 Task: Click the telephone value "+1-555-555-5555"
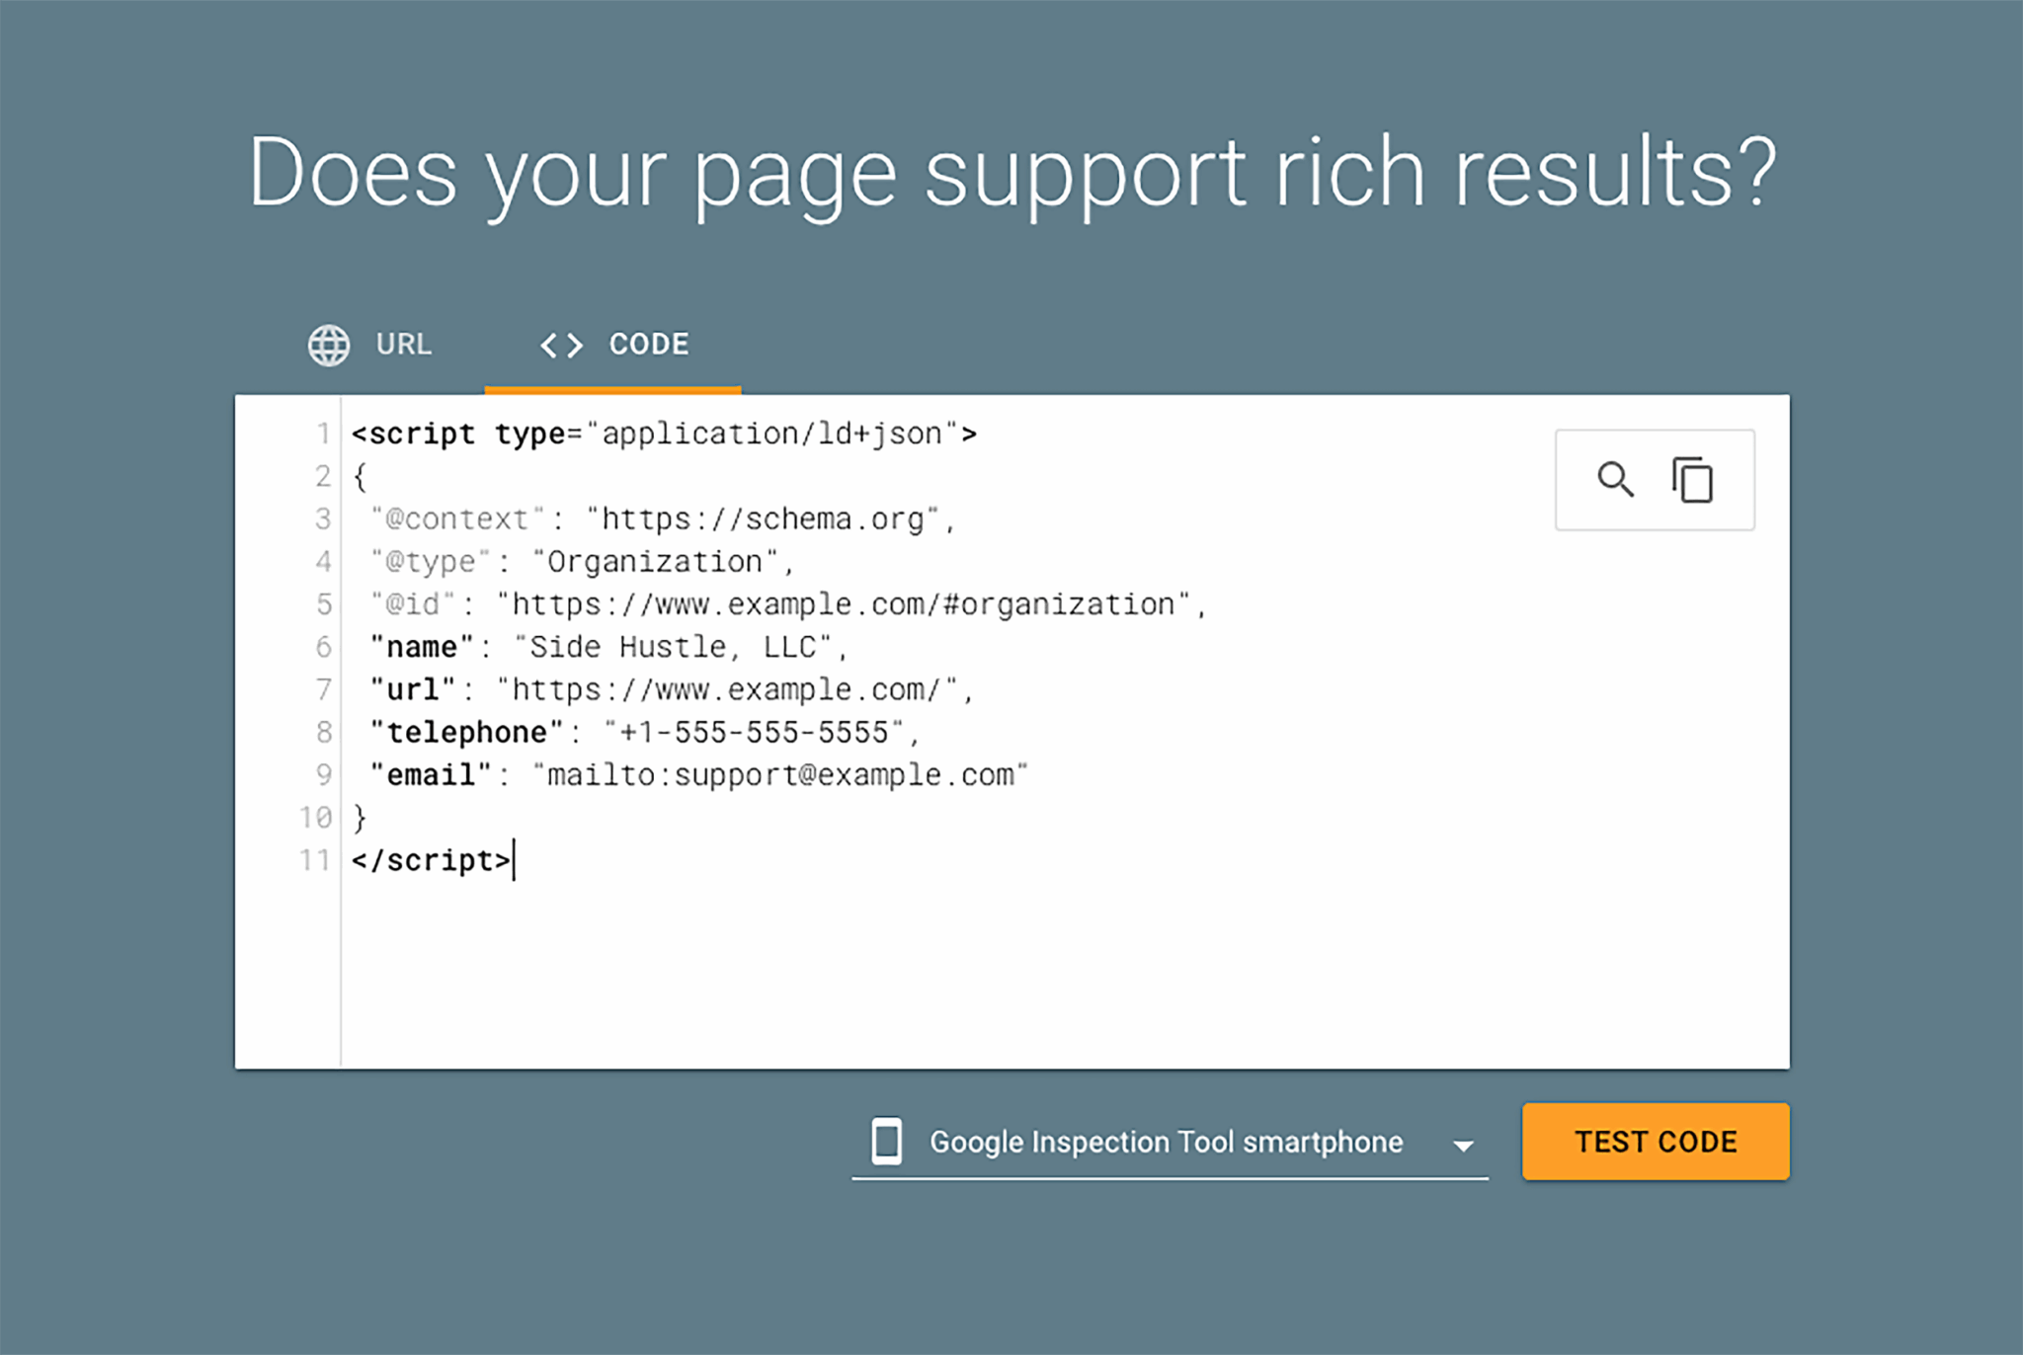pyautogui.click(x=755, y=733)
